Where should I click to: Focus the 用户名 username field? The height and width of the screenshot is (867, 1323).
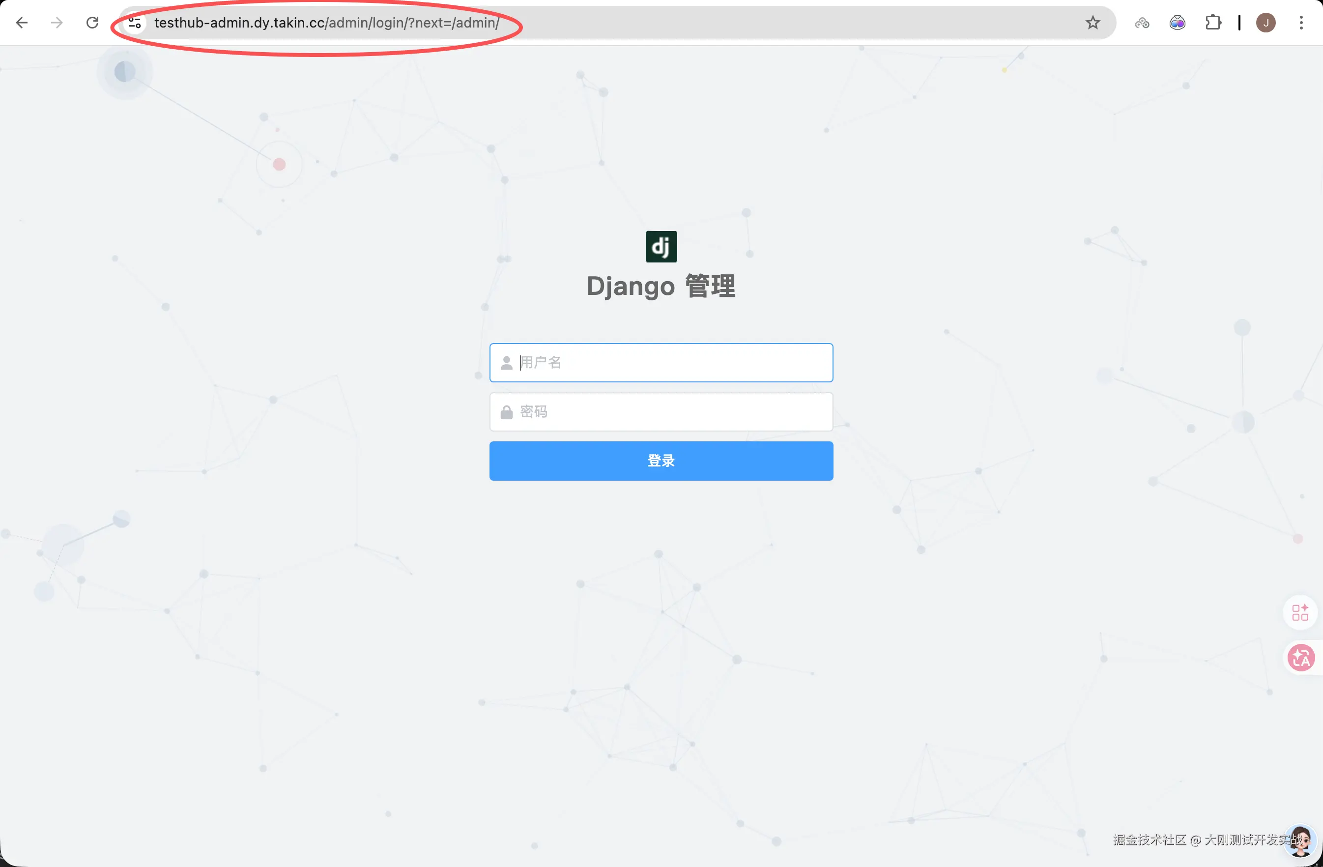click(x=661, y=363)
